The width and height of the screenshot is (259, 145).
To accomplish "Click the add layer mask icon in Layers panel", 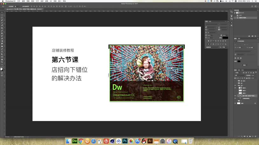I will [x=244, y=136].
